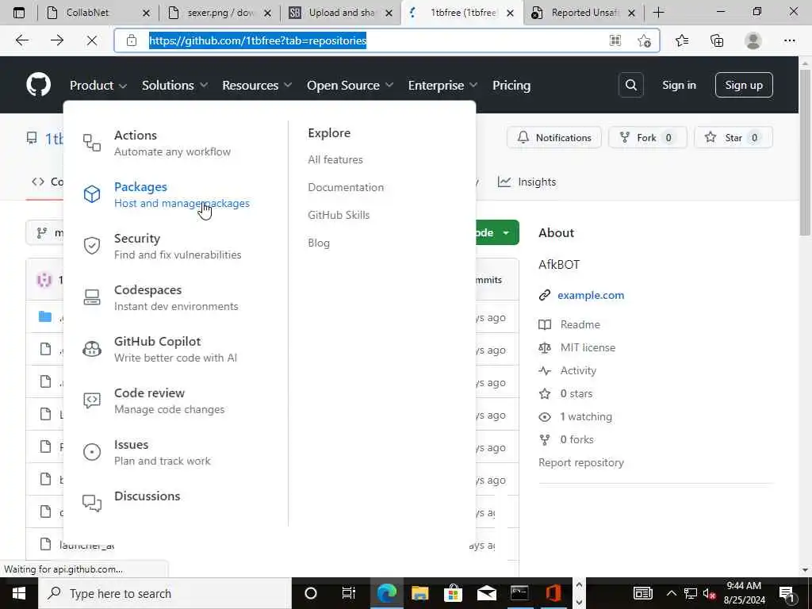
Task: Click the 1 watching link
Action: [x=586, y=417]
